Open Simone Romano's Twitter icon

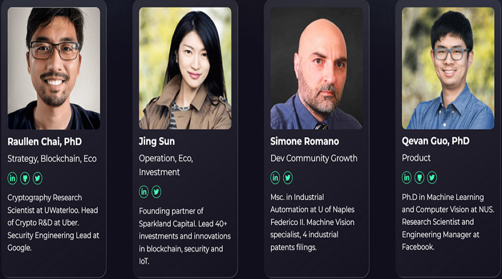click(x=288, y=177)
